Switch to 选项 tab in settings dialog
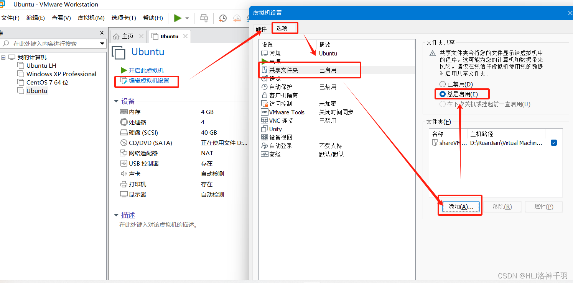Screen dimensions: 573x283 pos(282,28)
